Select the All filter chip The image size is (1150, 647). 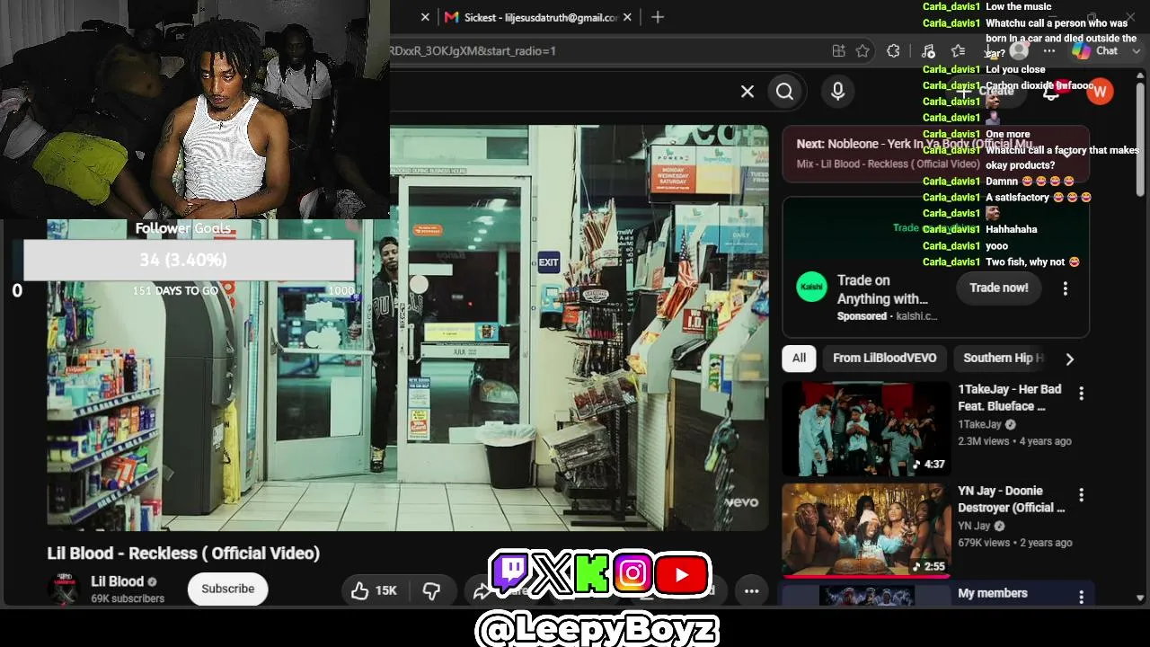(799, 358)
